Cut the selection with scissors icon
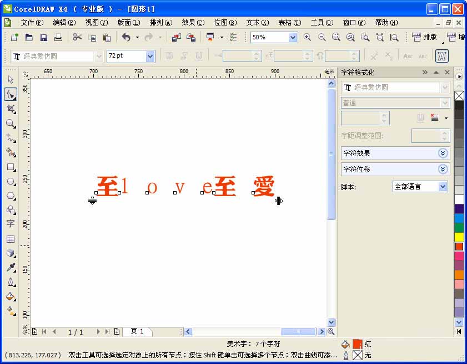467x364 pixels. point(77,38)
